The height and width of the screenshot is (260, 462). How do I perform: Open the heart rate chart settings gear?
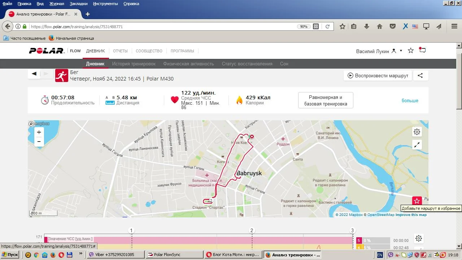click(x=419, y=238)
